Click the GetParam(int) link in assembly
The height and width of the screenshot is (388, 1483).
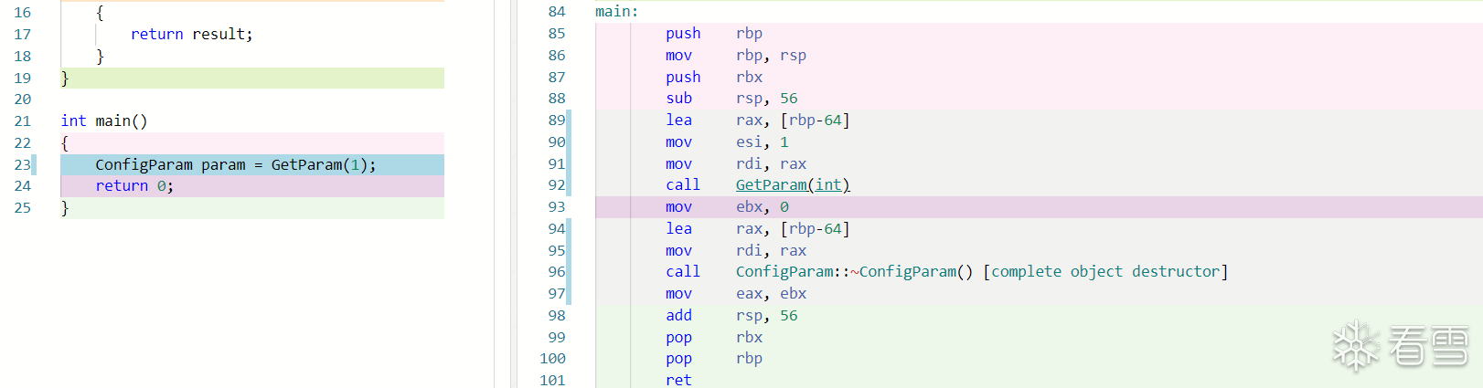[x=792, y=185]
